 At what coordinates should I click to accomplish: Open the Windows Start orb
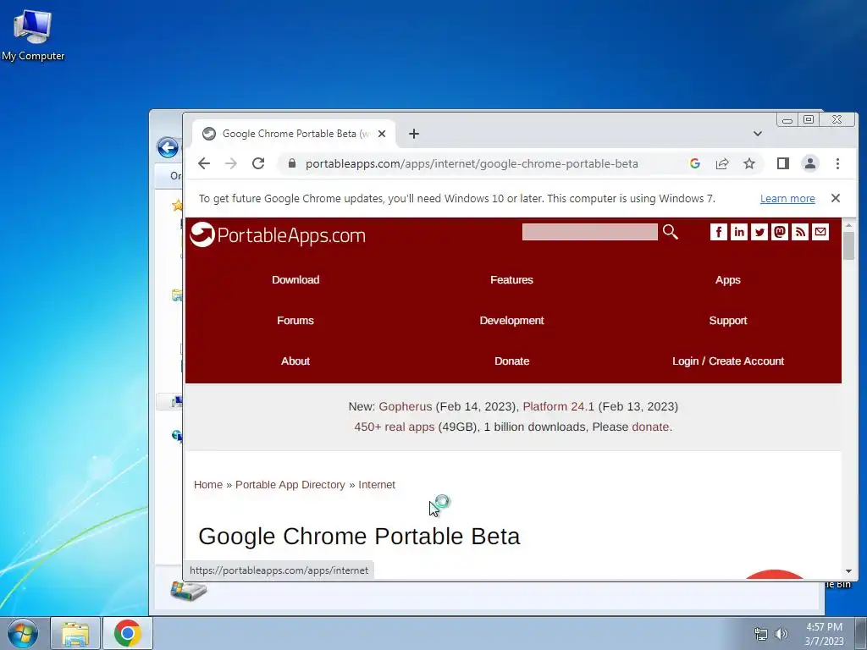click(23, 633)
